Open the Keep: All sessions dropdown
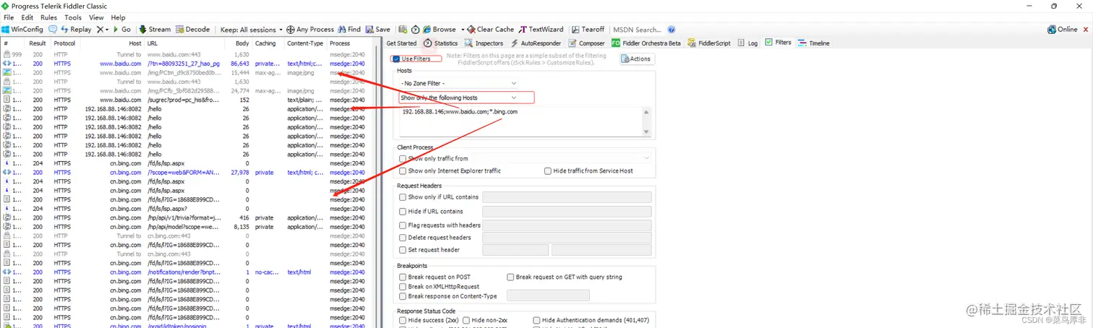Viewport: 1093px width, 328px height. pyautogui.click(x=252, y=30)
